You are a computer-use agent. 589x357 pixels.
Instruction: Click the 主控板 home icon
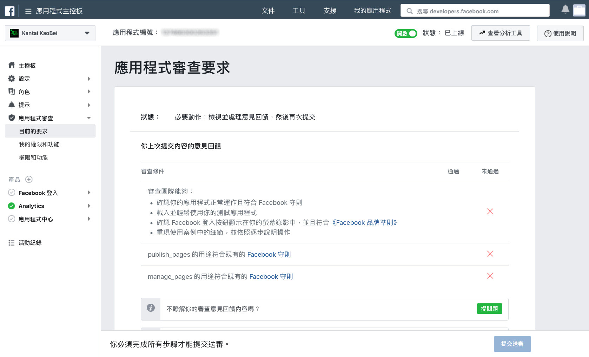click(x=12, y=65)
